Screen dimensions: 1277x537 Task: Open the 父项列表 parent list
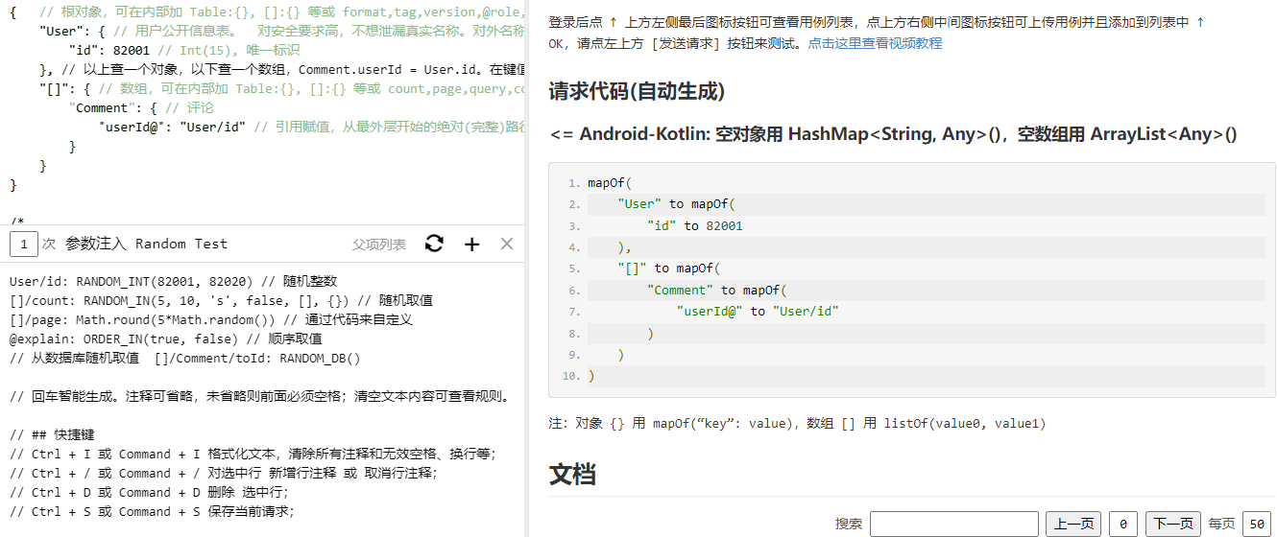click(378, 245)
